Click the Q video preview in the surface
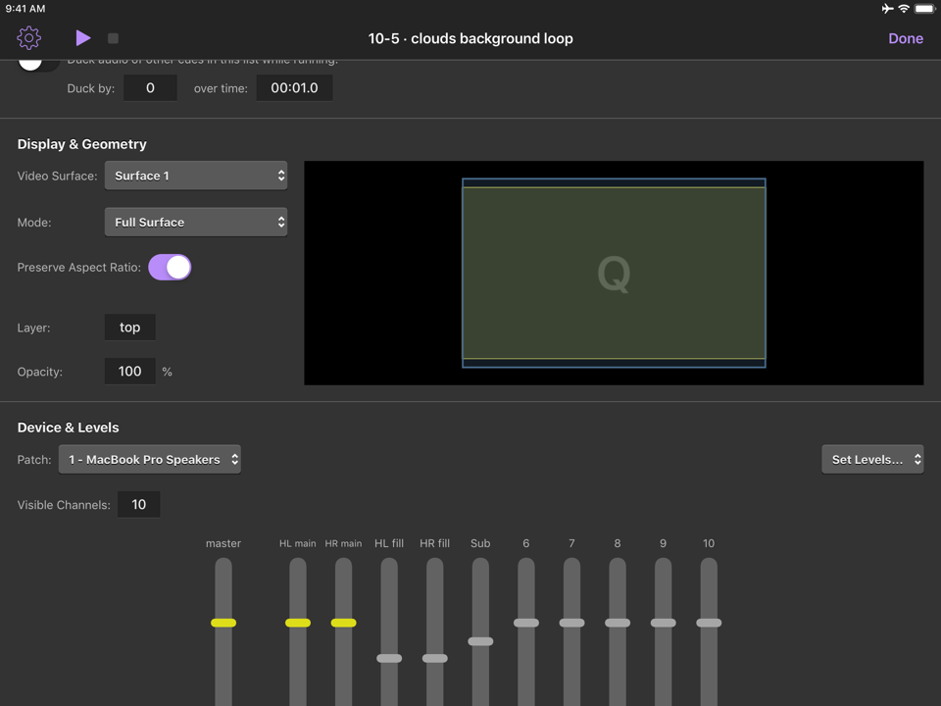This screenshot has height=706, width=941. click(x=614, y=274)
